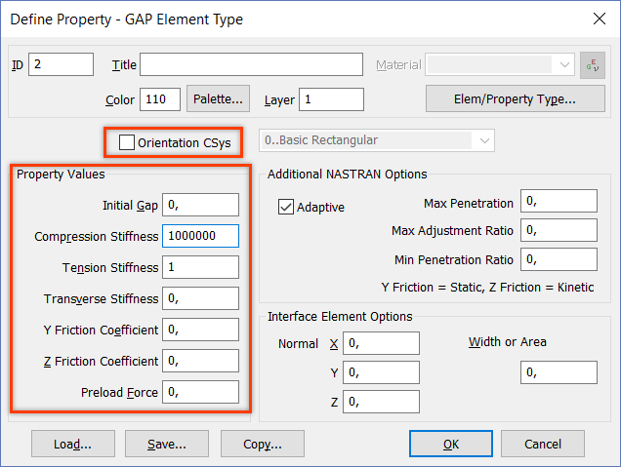The image size is (621, 467).
Task: Click the Load... button
Action: 73,444
